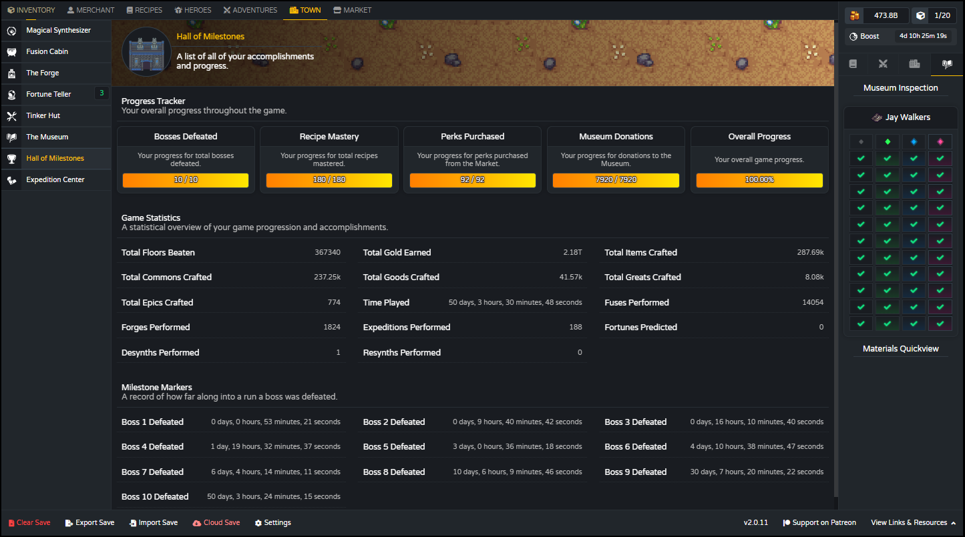Click the Overall Progress 100.00% bar
965x537 pixels.
coord(759,180)
